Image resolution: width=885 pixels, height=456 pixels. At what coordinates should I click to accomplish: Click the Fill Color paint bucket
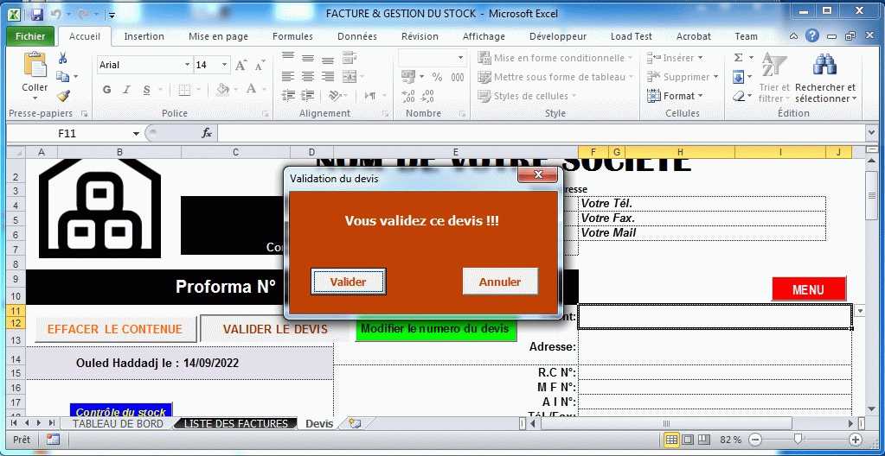[x=223, y=90]
